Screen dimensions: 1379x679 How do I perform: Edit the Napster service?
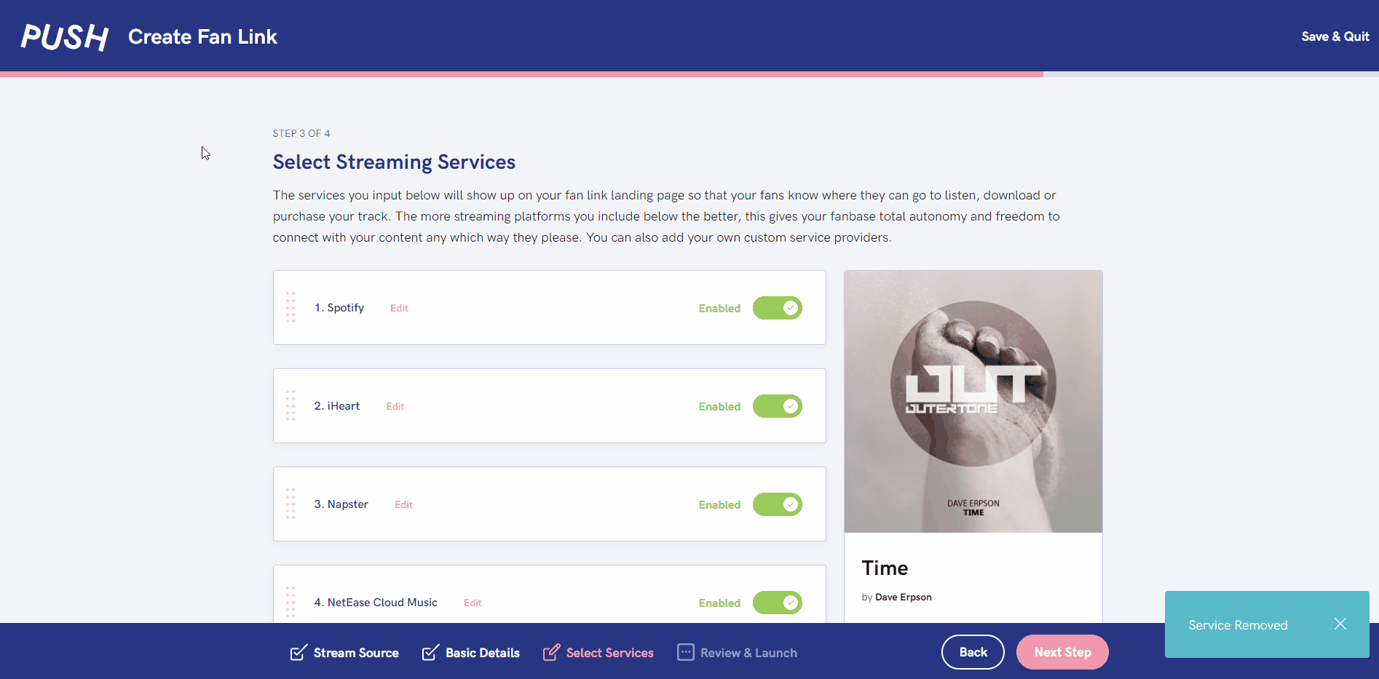coord(403,504)
